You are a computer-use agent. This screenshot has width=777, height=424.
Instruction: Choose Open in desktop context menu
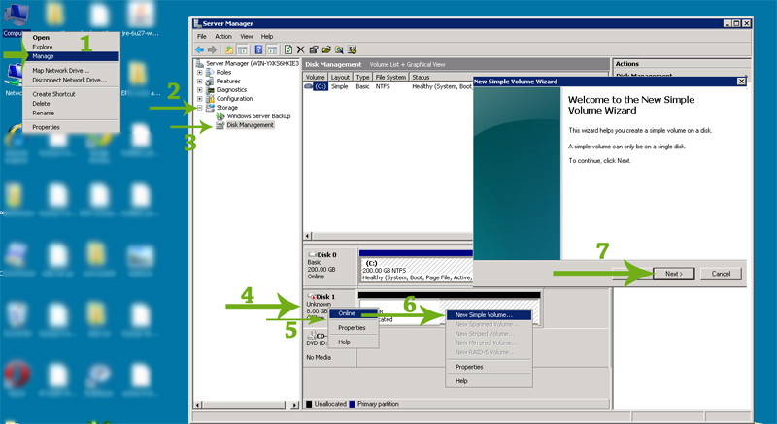pyautogui.click(x=71, y=38)
